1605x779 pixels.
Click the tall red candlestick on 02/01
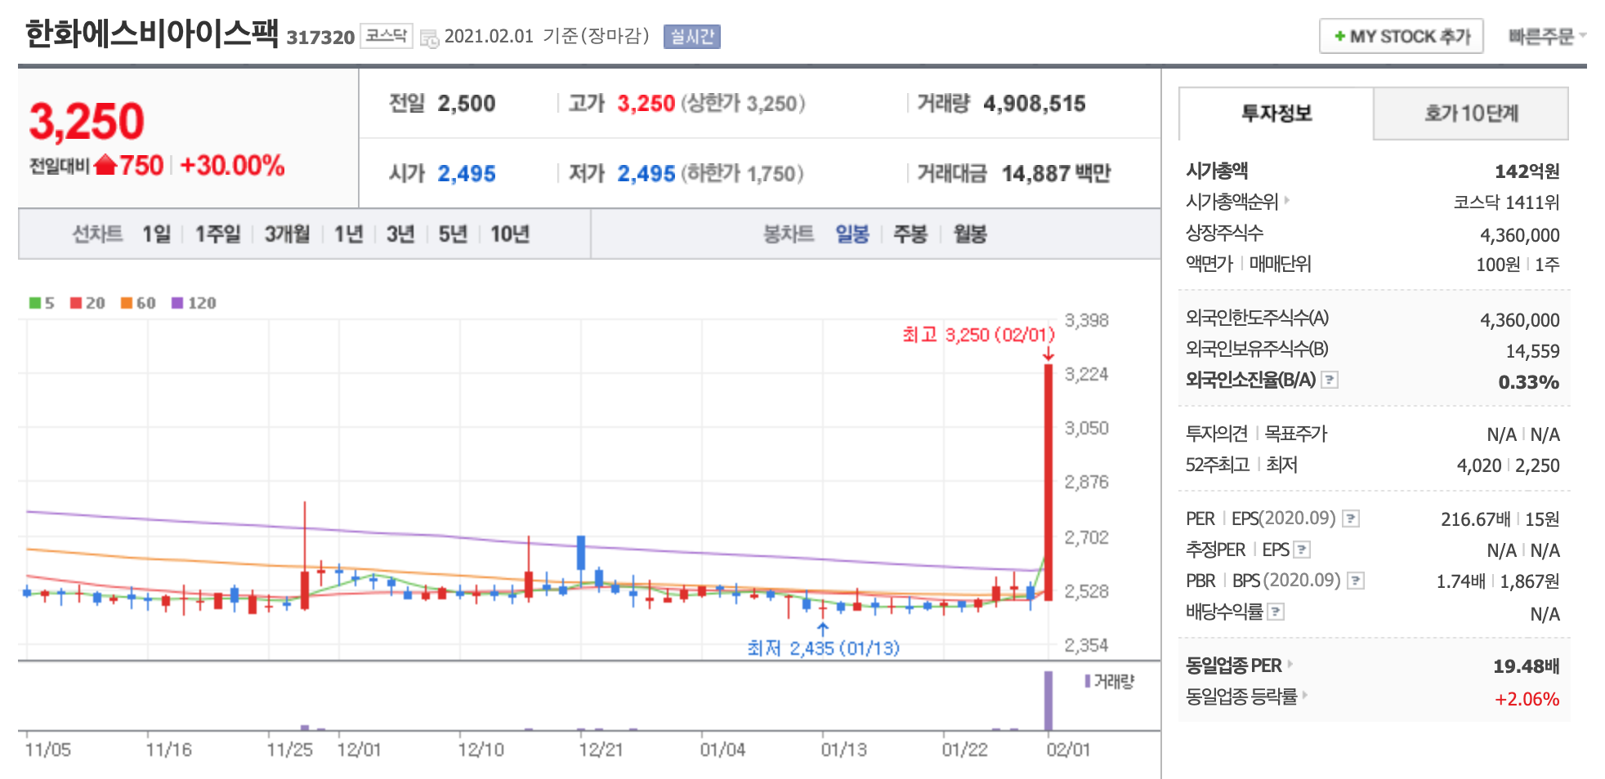coord(1048,482)
